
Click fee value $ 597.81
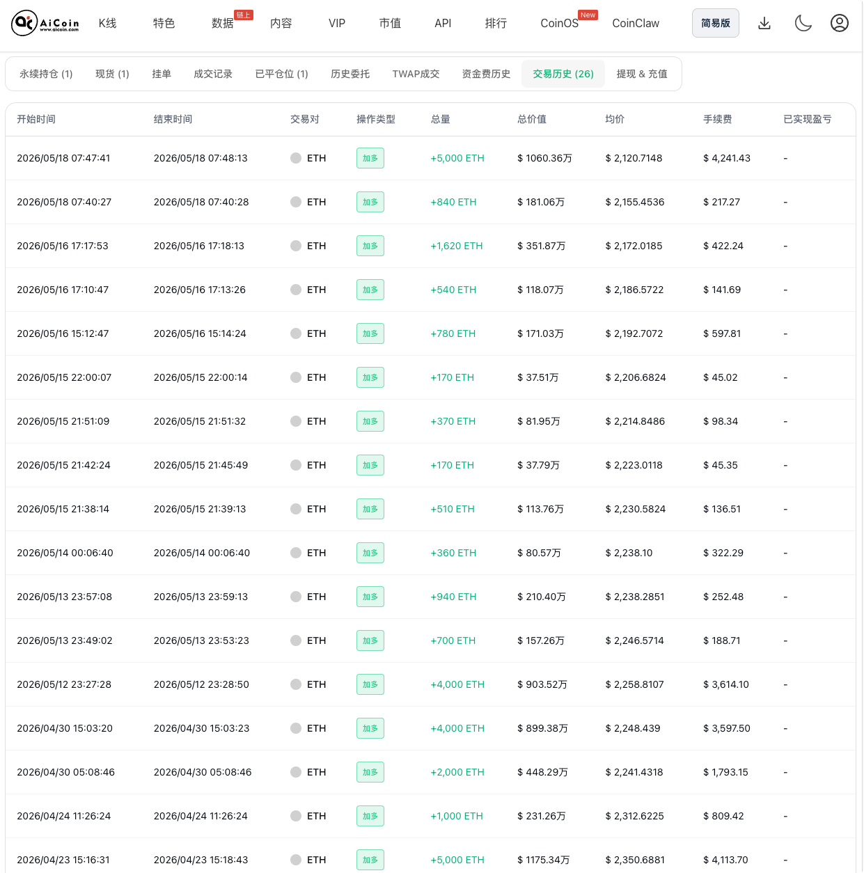[x=722, y=333]
